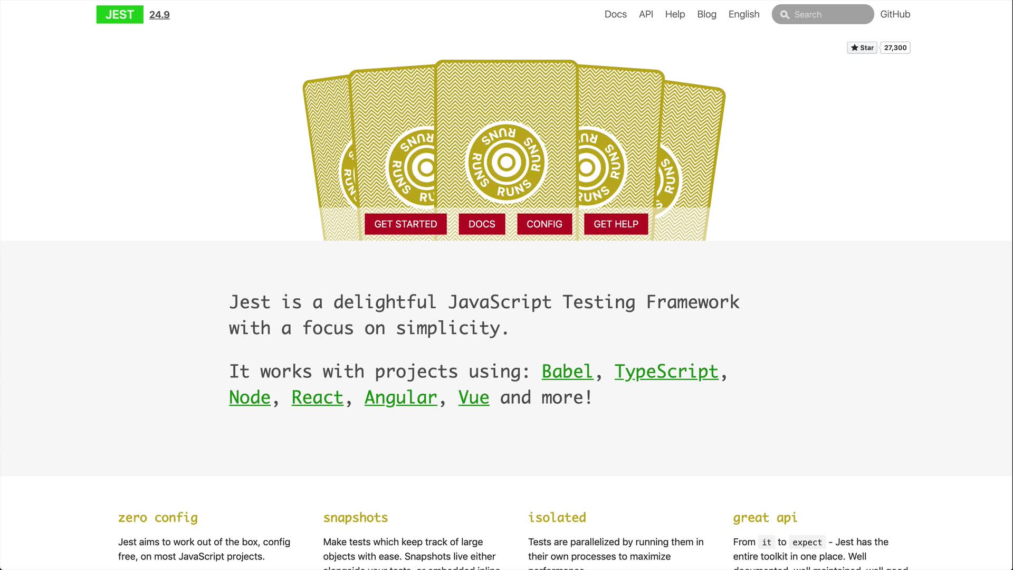The width and height of the screenshot is (1013, 570).
Task: Click the center RUNS card badge
Action: 506,163
